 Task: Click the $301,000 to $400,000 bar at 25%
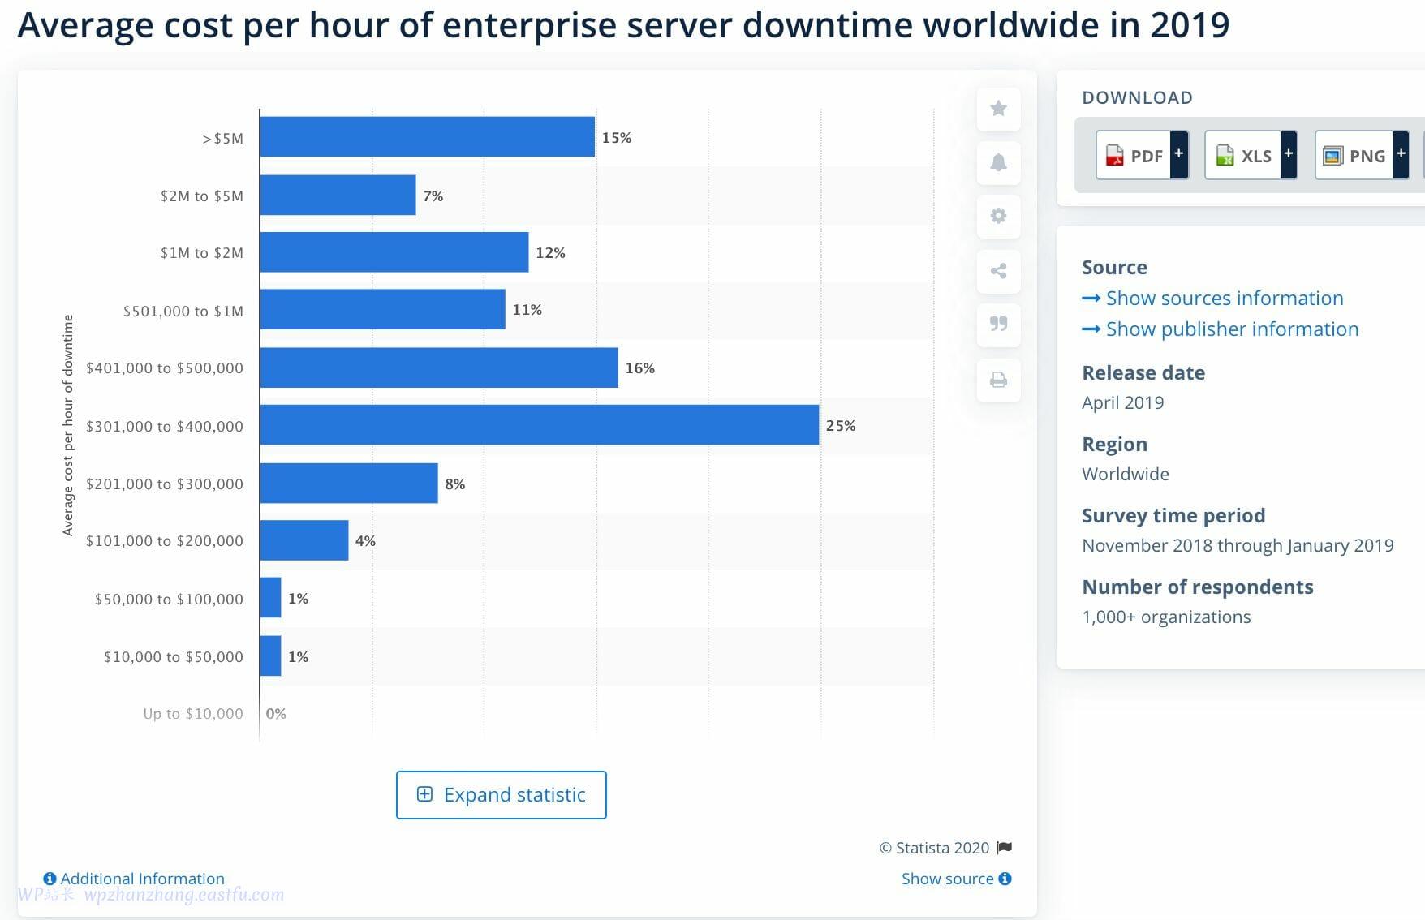(x=539, y=425)
